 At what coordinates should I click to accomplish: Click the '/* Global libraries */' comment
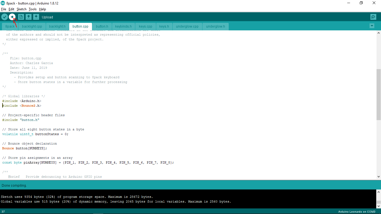click(24, 96)
